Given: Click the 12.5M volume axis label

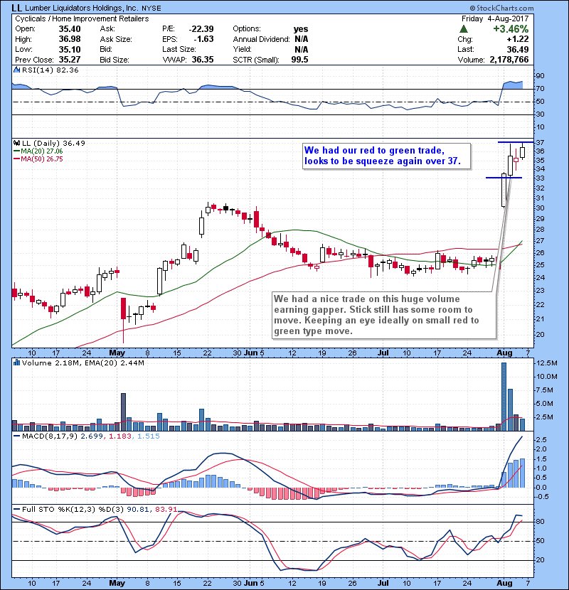Looking at the screenshot, I should 547,363.
